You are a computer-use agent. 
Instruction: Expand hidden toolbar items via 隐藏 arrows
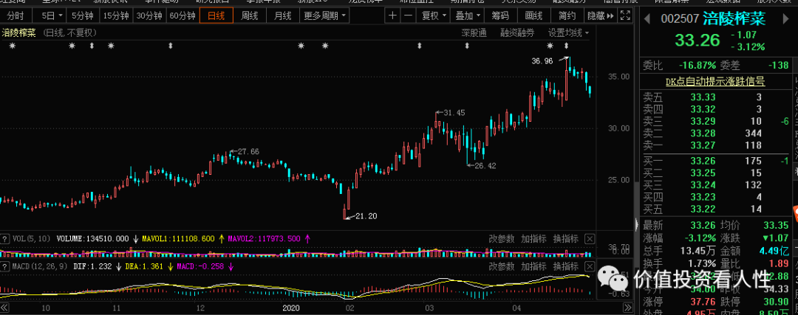pyautogui.click(x=601, y=15)
